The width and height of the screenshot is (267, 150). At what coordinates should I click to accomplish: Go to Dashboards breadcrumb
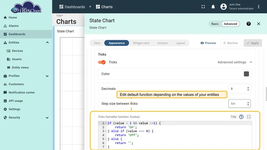click(x=72, y=7)
